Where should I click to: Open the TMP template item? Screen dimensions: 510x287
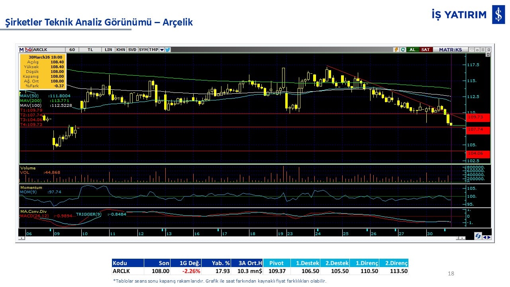tap(153, 50)
